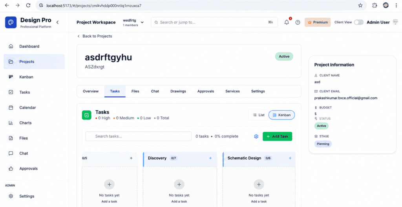
Task: Click the Premium button
Action: coord(318,22)
